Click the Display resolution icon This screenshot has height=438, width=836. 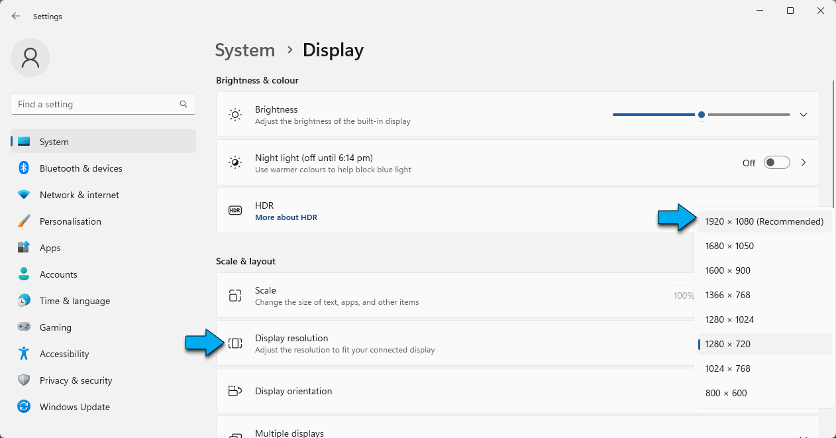click(235, 343)
